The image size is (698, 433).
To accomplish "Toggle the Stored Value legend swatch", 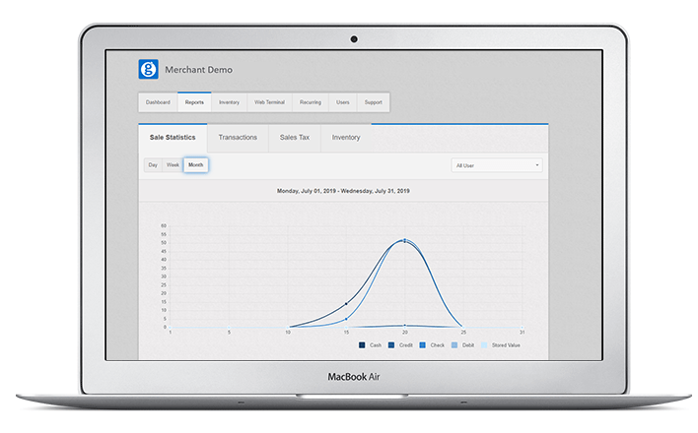I will pos(484,345).
